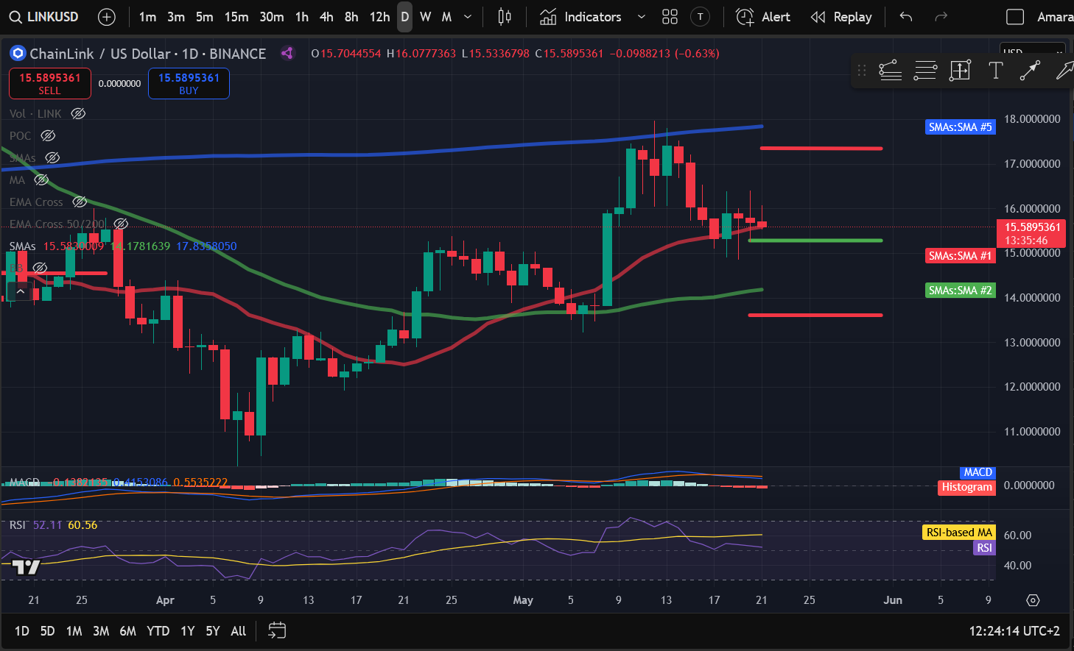
Task: Click the 15.5895361 BUY button
Action: 189,83
